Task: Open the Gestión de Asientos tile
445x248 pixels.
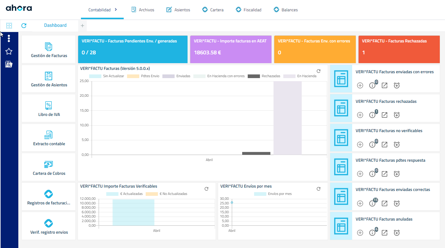Action: point(49,79)
